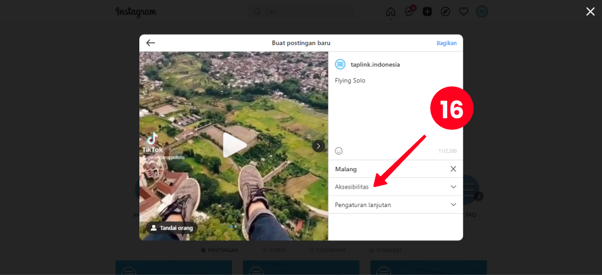Screen dimensions: 602x275
Task: Click dialog title Buat postingan baru
Action: coord(301,43)
